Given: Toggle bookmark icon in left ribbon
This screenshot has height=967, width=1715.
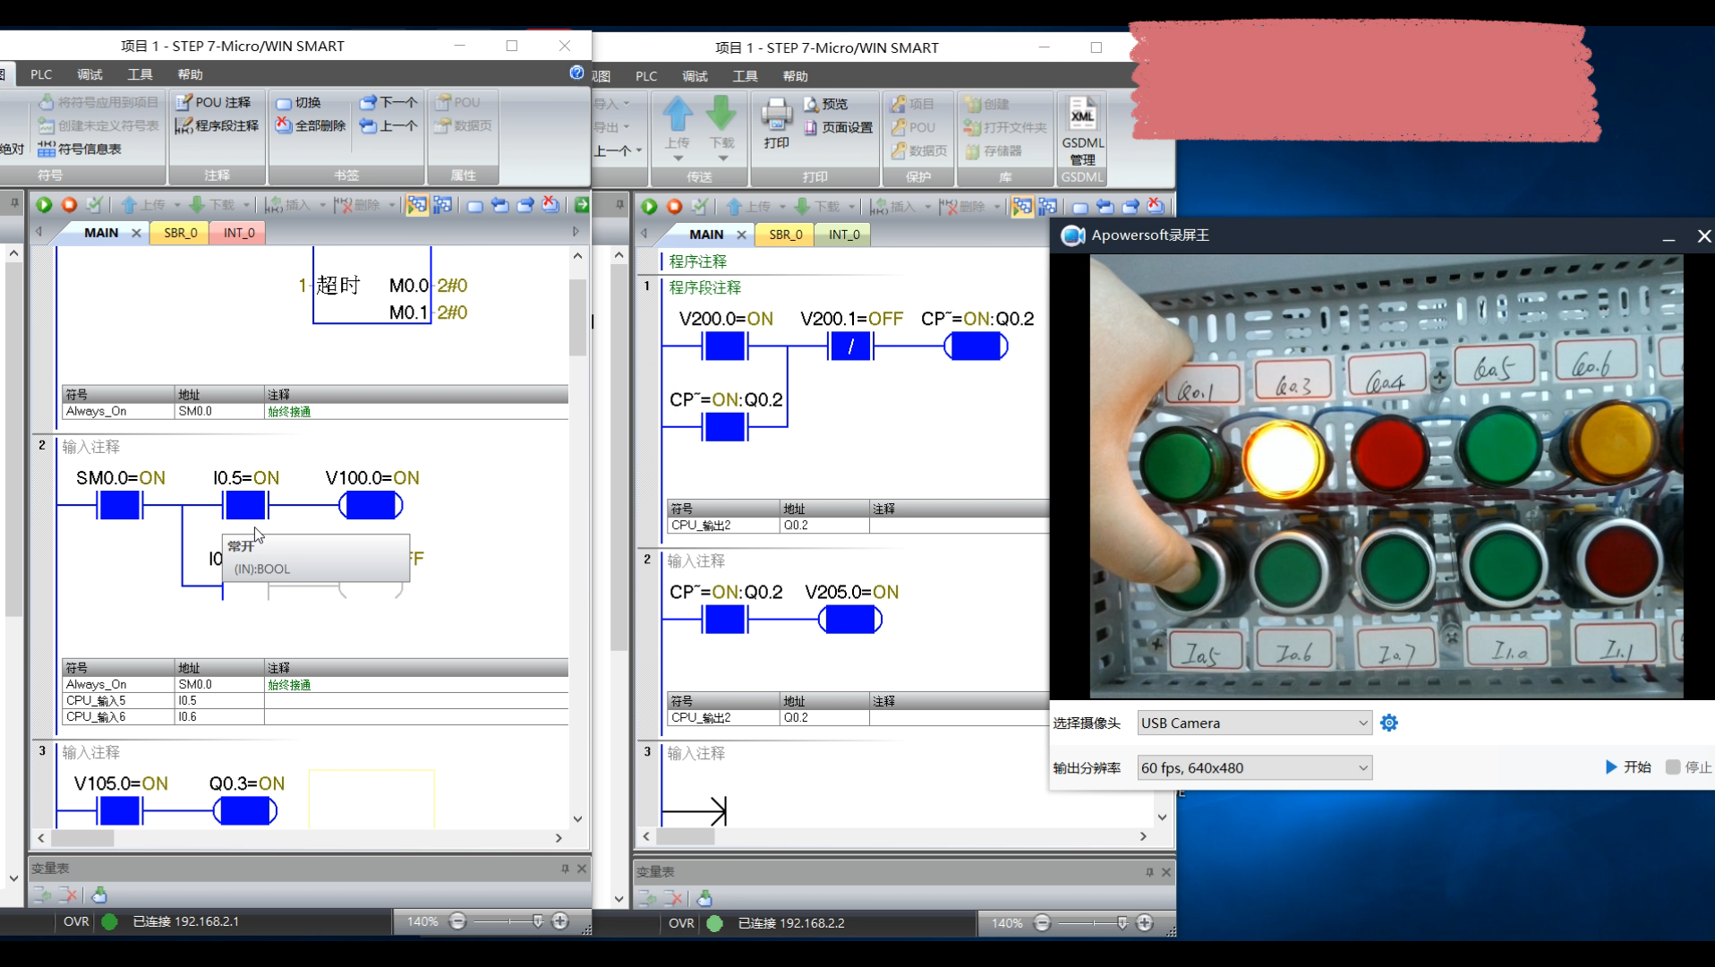Looking at the screenshot, I should (x=284, y=102).
